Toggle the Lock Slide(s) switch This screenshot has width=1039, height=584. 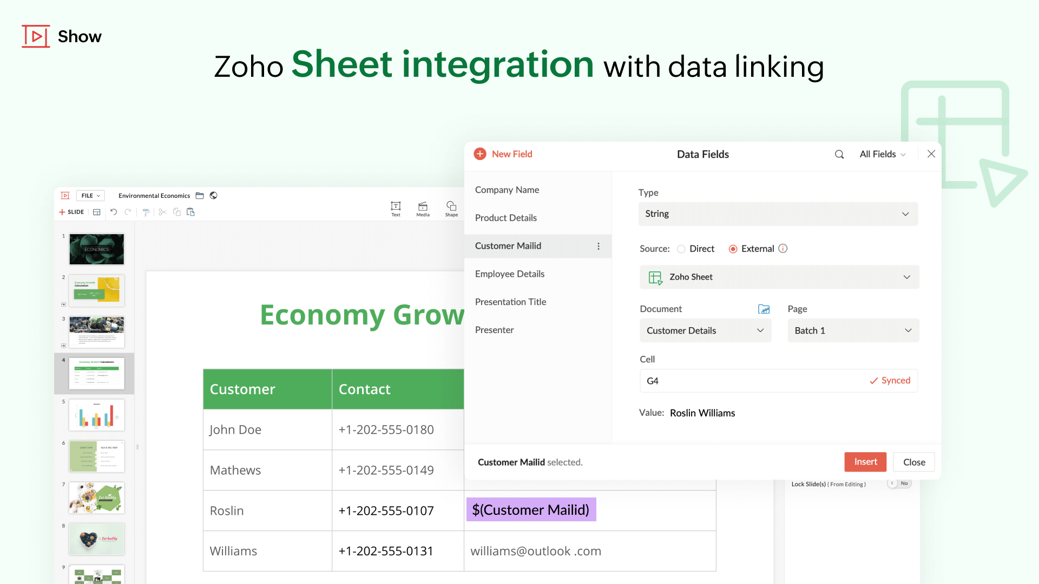(x=899, y=483)
